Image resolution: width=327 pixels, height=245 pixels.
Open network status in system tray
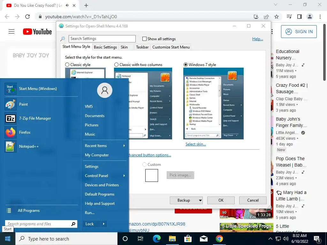pos(278,239)
